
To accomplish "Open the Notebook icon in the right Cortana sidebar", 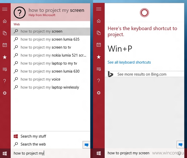I will point(99,33).
